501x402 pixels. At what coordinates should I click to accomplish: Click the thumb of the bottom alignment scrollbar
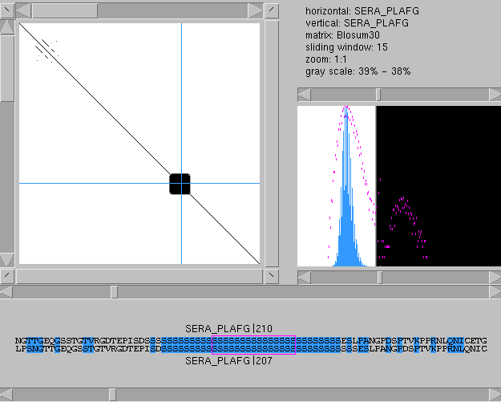[x=112, y=394]
